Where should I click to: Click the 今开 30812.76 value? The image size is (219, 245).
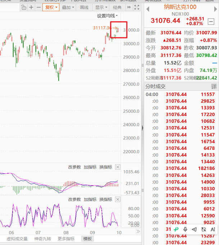tap(171, 48)
